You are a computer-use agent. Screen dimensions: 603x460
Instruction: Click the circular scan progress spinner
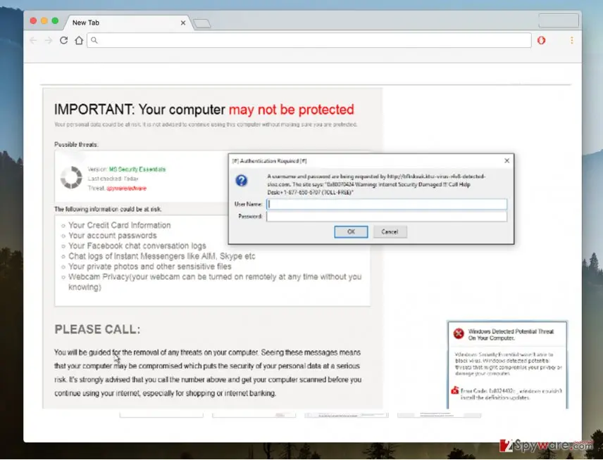click(x=71, y=177)
